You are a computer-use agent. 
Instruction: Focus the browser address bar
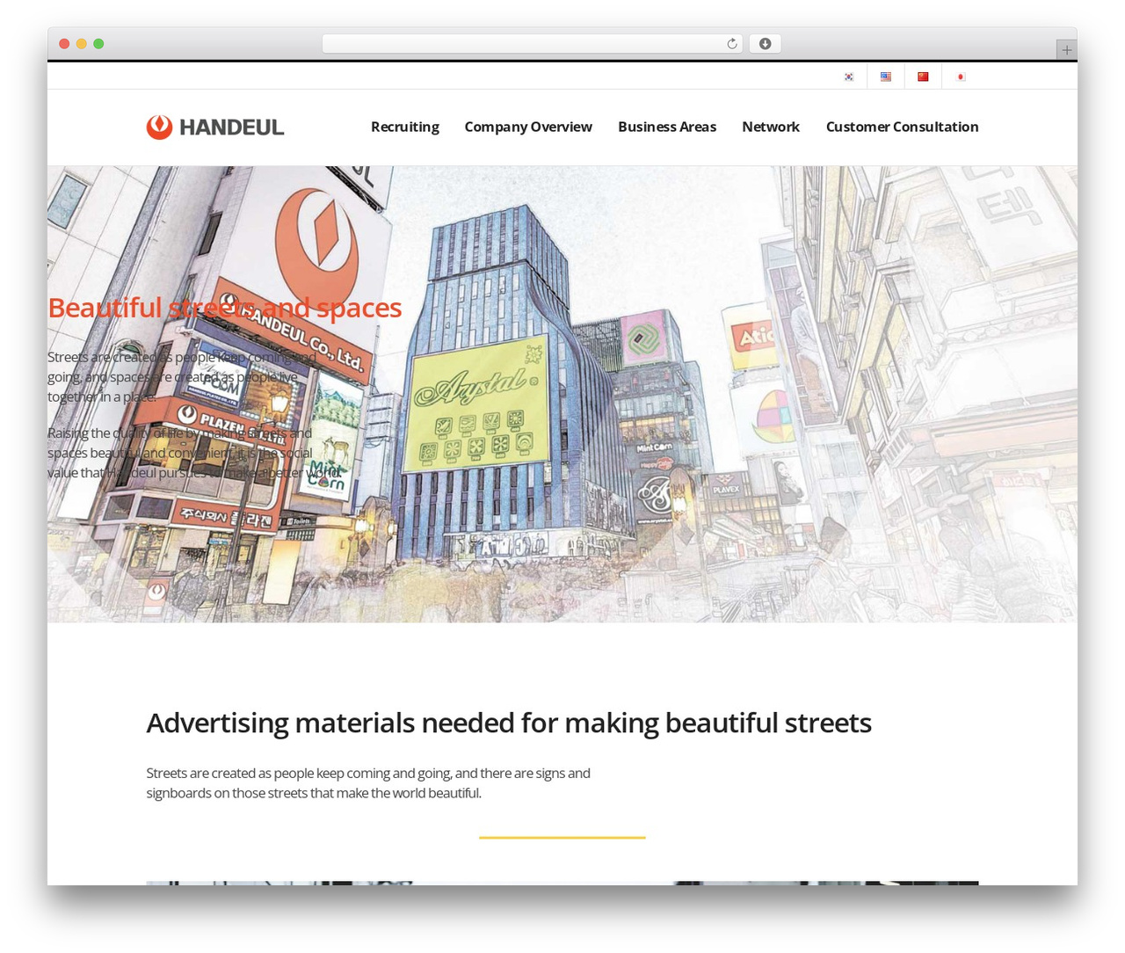click(x=532, y=44)
